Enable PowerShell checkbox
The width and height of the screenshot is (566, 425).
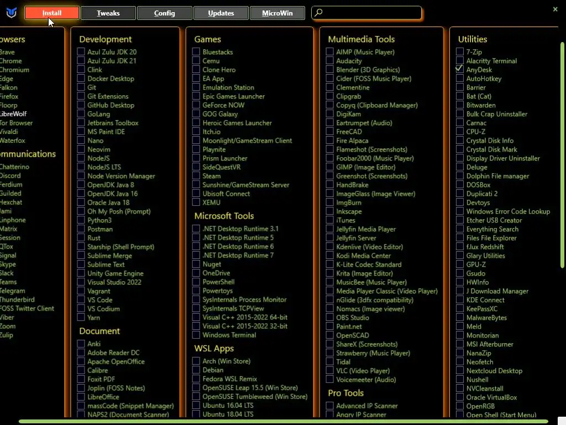click(196, 282)
